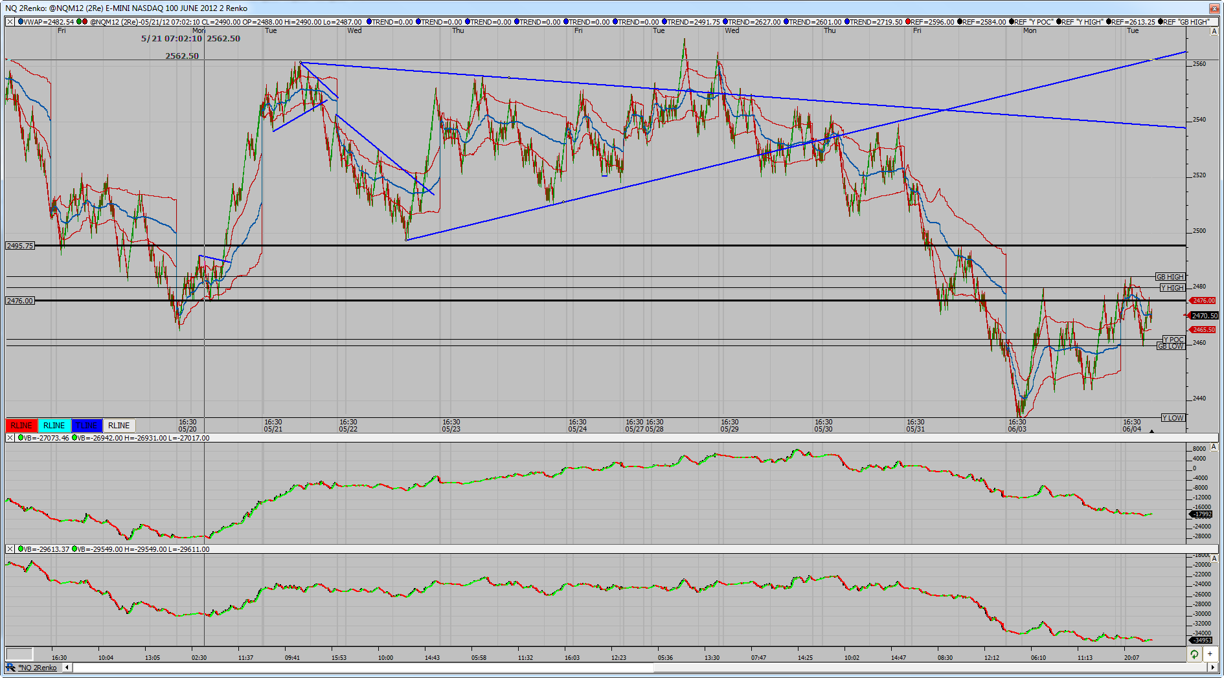Close the main price pane with its X box

point(10,21)
